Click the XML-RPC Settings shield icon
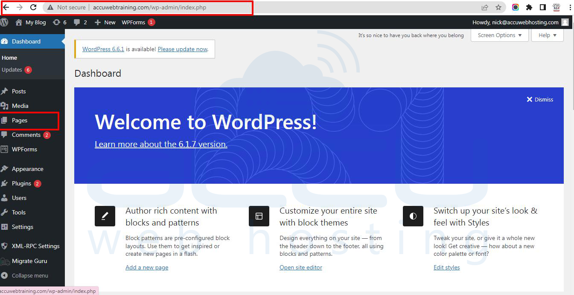 4,246
